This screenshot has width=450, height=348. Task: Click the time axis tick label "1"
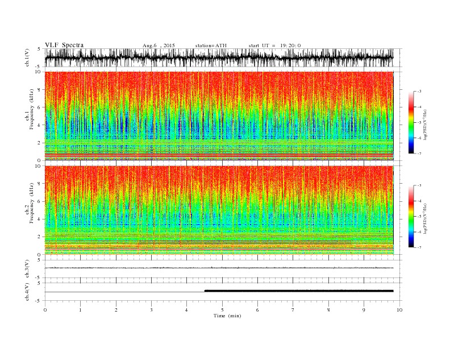pyautogui.click(x=80, y=310)
